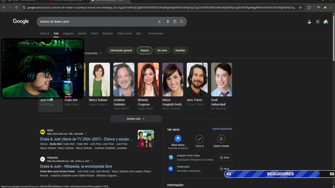Open the media control icon in toolbar

click(x=319, y=8)
